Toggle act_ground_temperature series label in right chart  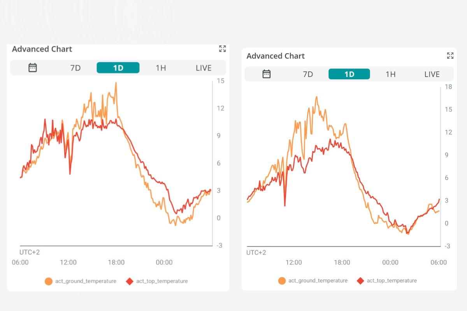[x=318, y=281]
